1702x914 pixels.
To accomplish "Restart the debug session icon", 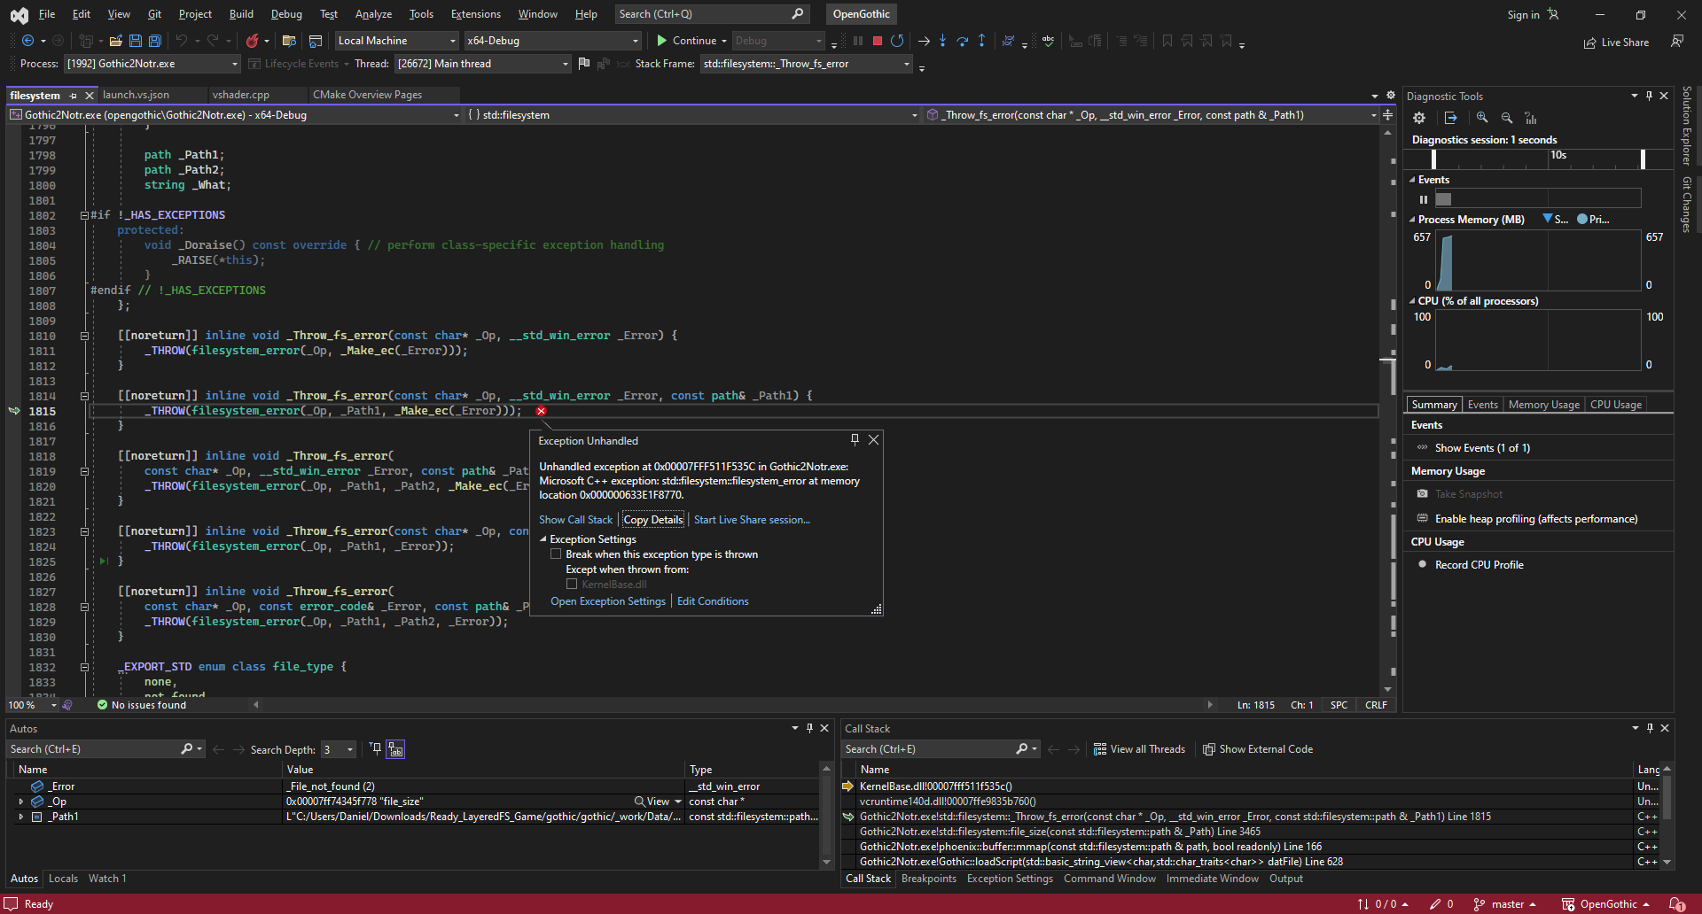I will [897, 41].
